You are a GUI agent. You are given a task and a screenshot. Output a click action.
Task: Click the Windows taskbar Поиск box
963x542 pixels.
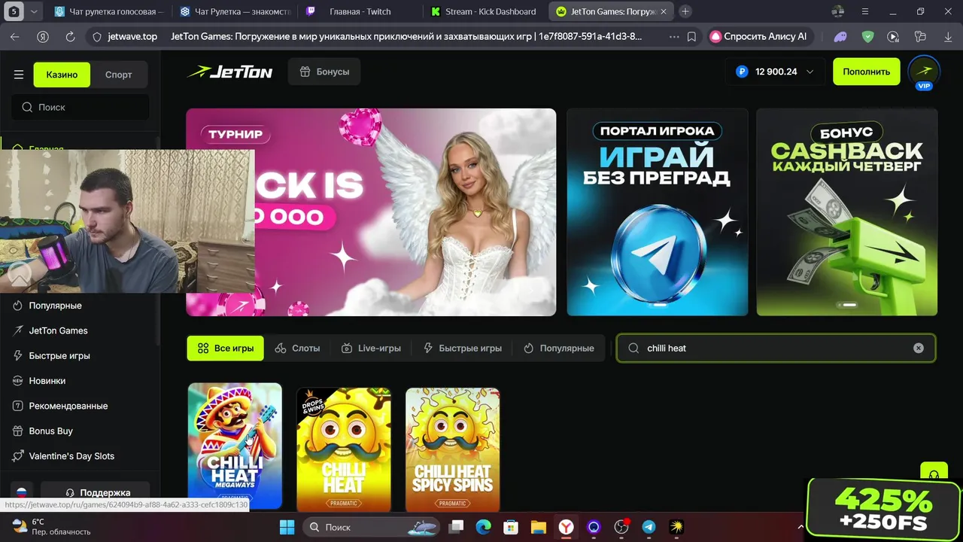point(372,527)
